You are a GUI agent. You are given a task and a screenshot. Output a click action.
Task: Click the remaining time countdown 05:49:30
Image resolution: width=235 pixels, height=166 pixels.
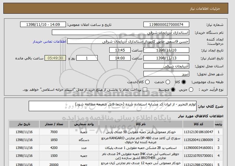55,58
